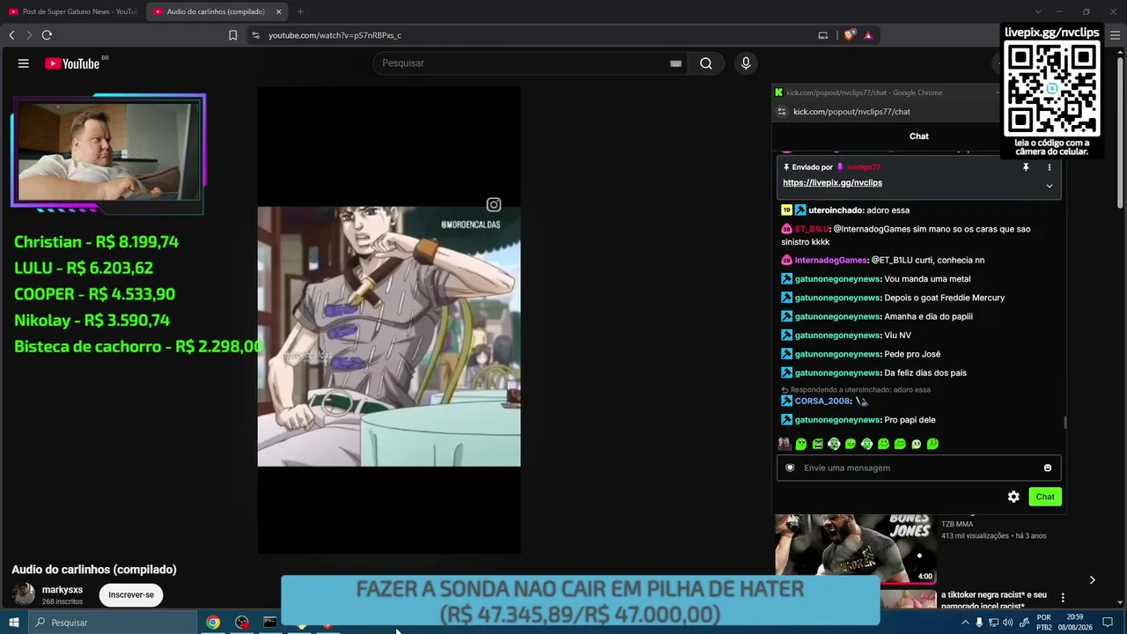Unpin the pinned chat message

tap(1026, 167)
